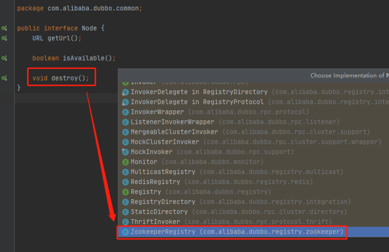Choose RegistryDirectory implementation
389x252 pixels.
pyautogui.click(x=253, y=202)
